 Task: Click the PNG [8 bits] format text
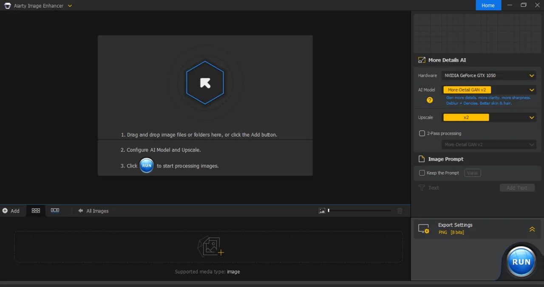tap(451, 233)
